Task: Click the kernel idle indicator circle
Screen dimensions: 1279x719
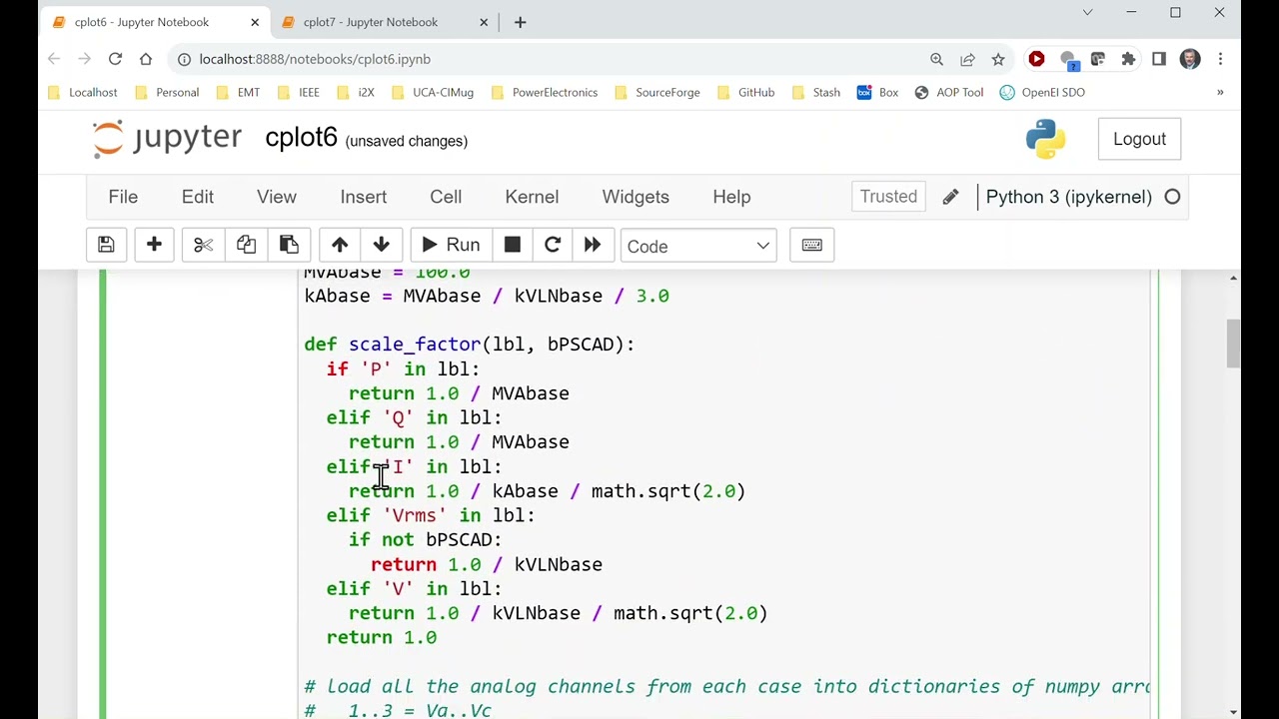Action: [1172, 197]
